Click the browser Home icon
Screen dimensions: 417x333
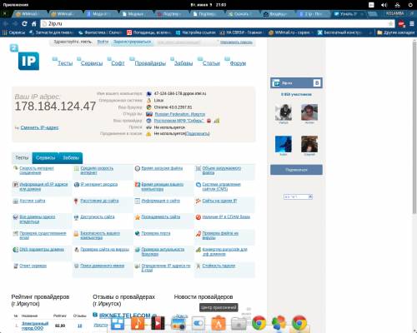pyautogui.click(x=34, y=24)
